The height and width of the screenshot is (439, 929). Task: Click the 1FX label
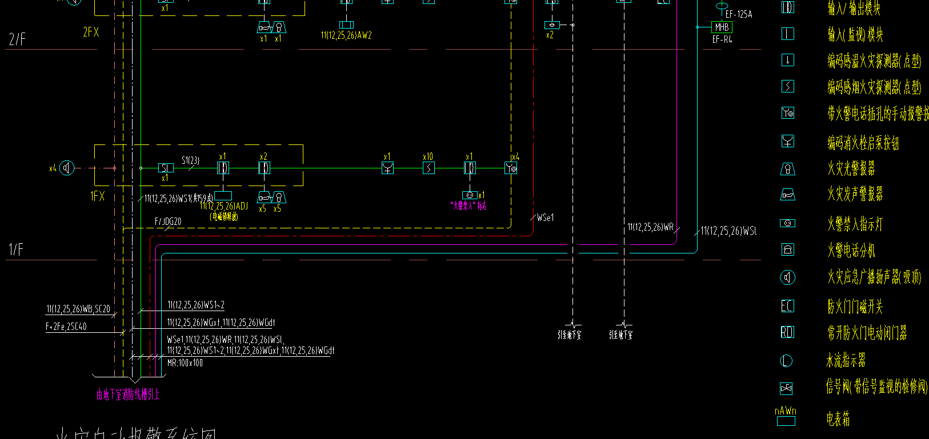pos(98,196)
